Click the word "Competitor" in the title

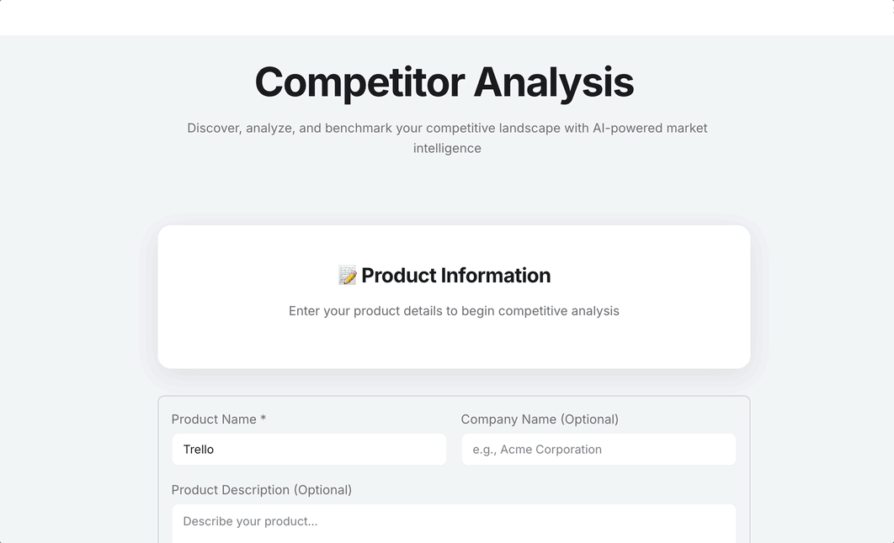point(359,82)
